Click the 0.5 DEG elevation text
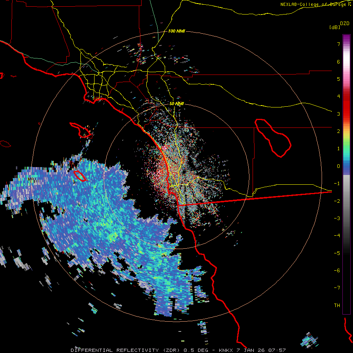 pos(195,350)
